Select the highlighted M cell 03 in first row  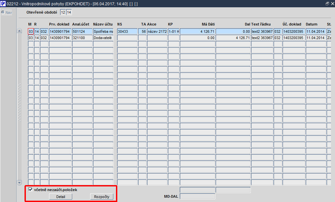coord(31,31)
